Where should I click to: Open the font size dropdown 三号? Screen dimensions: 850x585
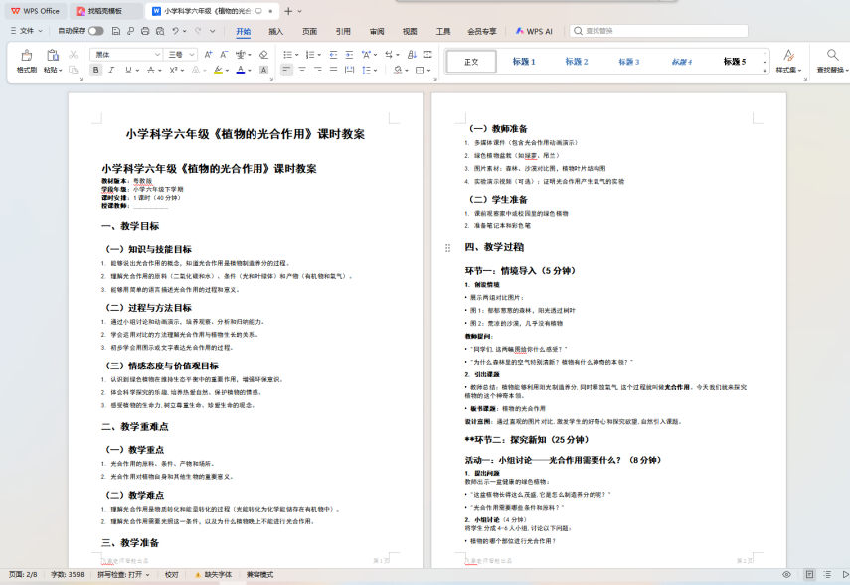tap(182, 54)
